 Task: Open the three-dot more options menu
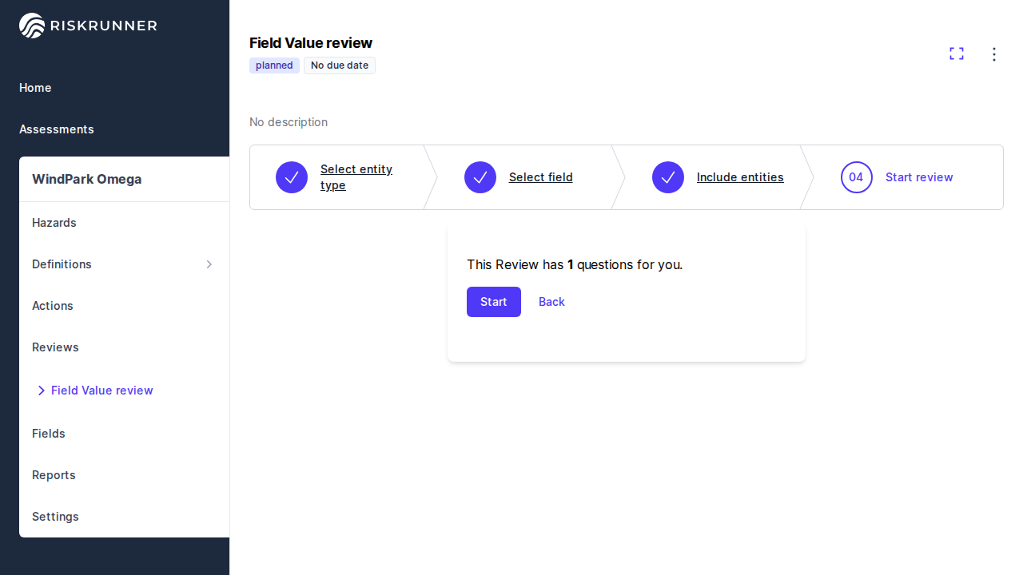click(993, 54)
